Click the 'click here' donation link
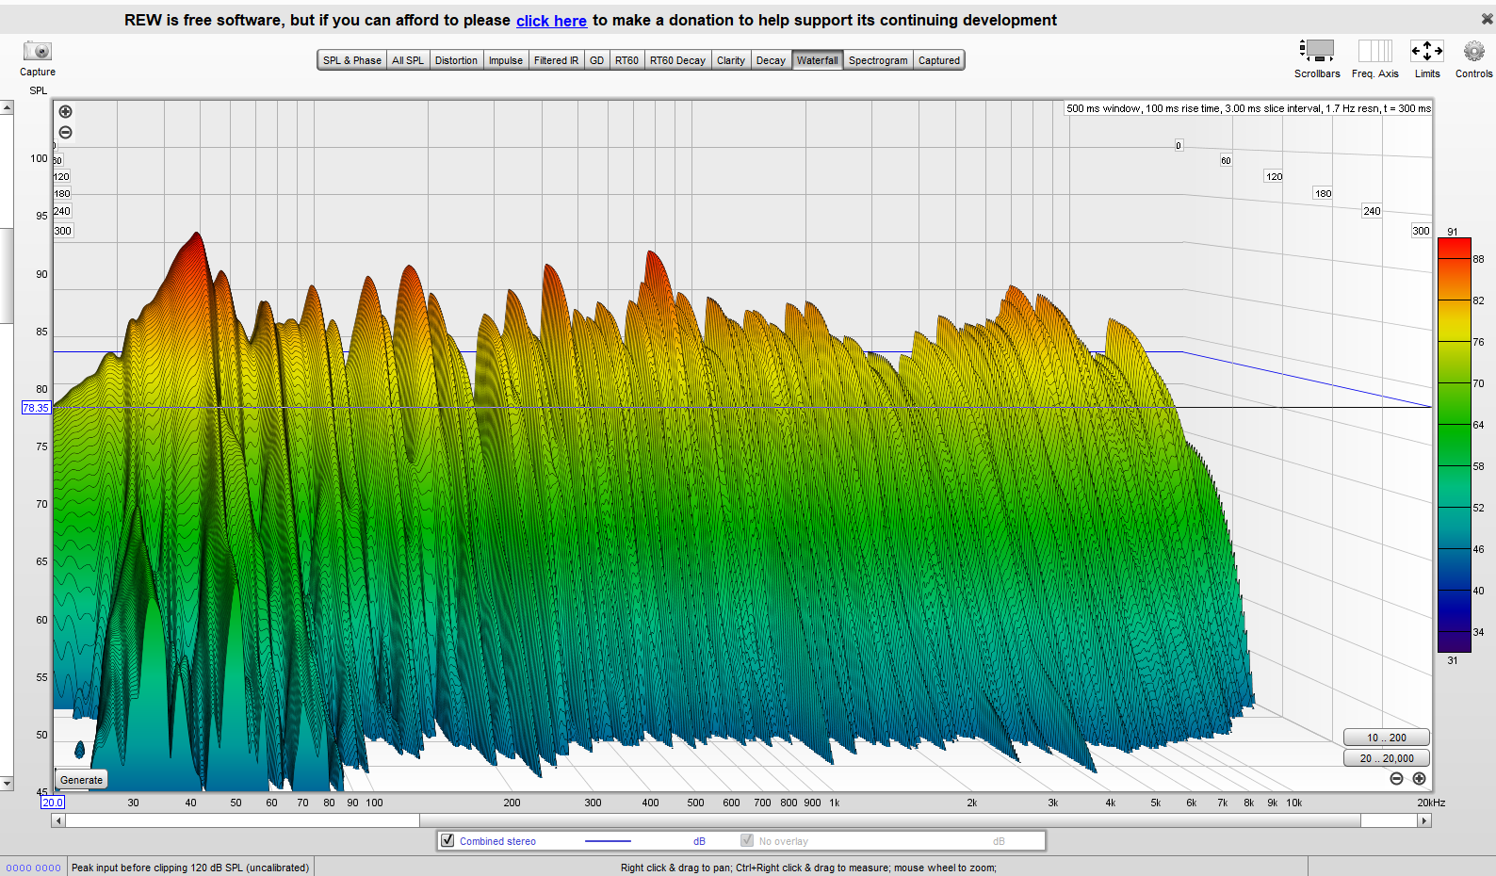 pyautogui.click(x=551, y=21)
